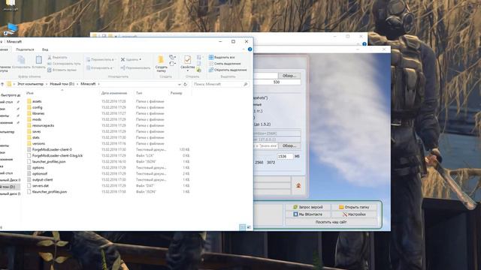Select the resourcepacks folder
This screenshot has height=270, width=481.
[x=43, y=125]
